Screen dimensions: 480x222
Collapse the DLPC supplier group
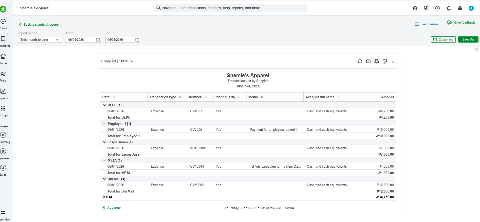[x=104, y=105]
